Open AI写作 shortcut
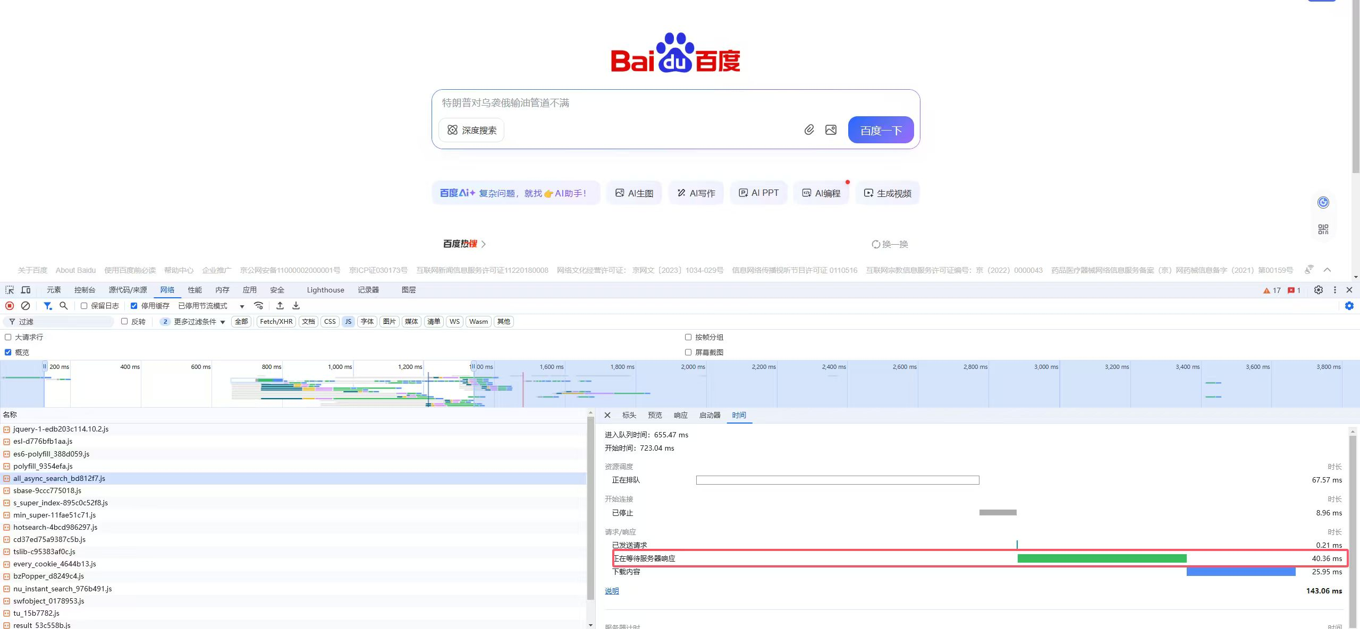 pyautogui.click(x=696, y=193)
